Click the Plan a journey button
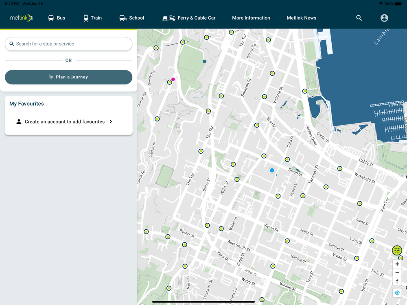Screen dimensions: 407x305 point(68,77)
